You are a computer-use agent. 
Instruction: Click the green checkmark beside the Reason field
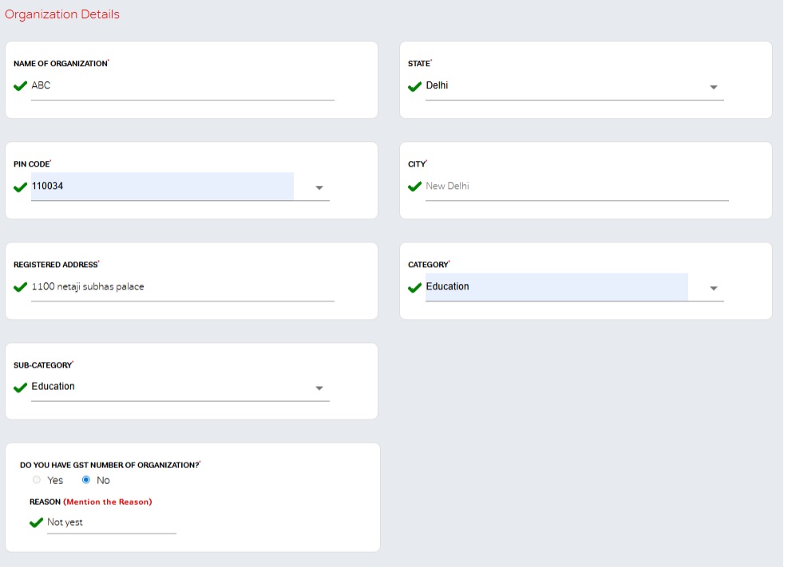coord(37,522)
